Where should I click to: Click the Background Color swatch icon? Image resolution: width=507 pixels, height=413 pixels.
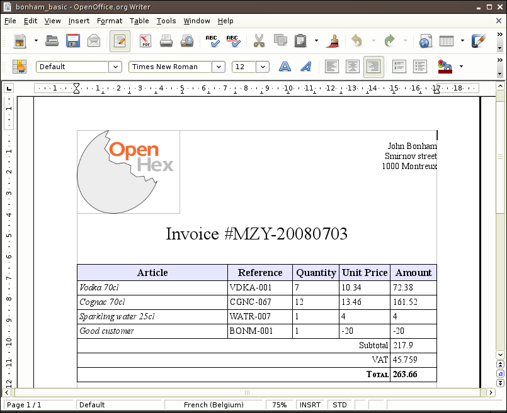(x=445, y=67)
